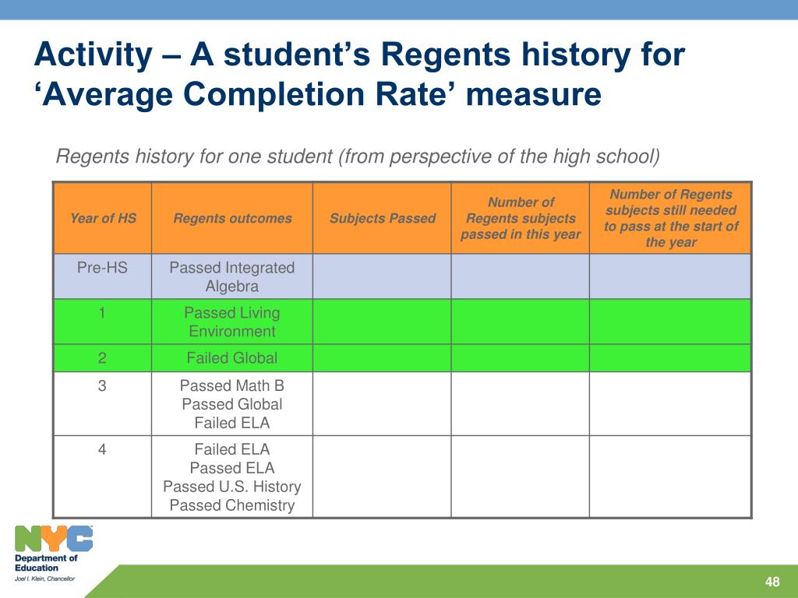Image resolution: width=798 pixels, height=598 pixels.
Task: Click empty 'still needed' cell for year 4
Action: [671, 477]
